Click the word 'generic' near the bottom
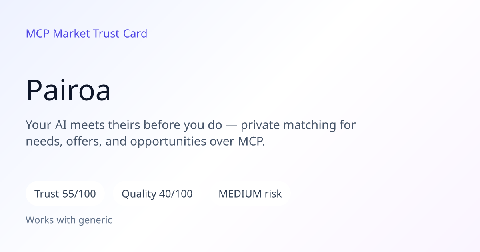Screen dimensions: 480x252 [96, 220]
